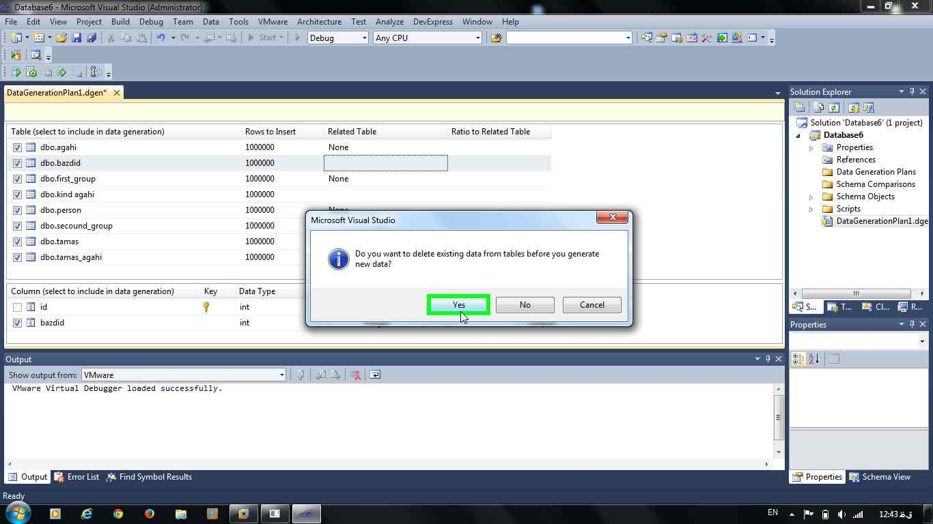Image resolution: width=933 pixels, height=524 pixels.
Task: Click the Alphabetical sort icon in Properties
Action: point(814,359)
